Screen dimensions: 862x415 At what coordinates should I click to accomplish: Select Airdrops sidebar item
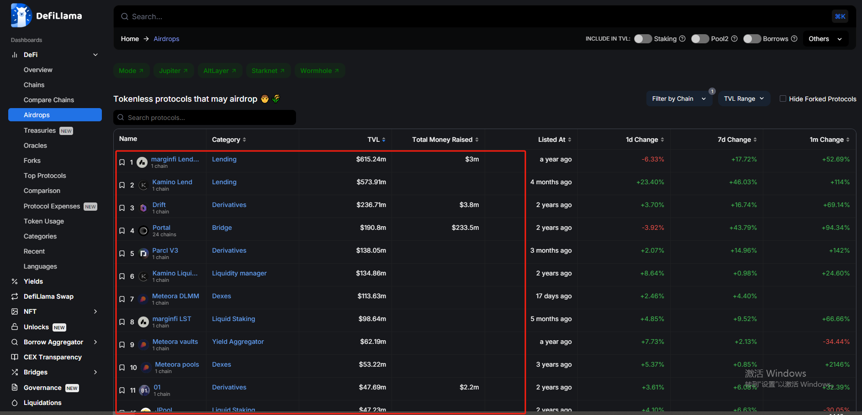pos(55,115)
